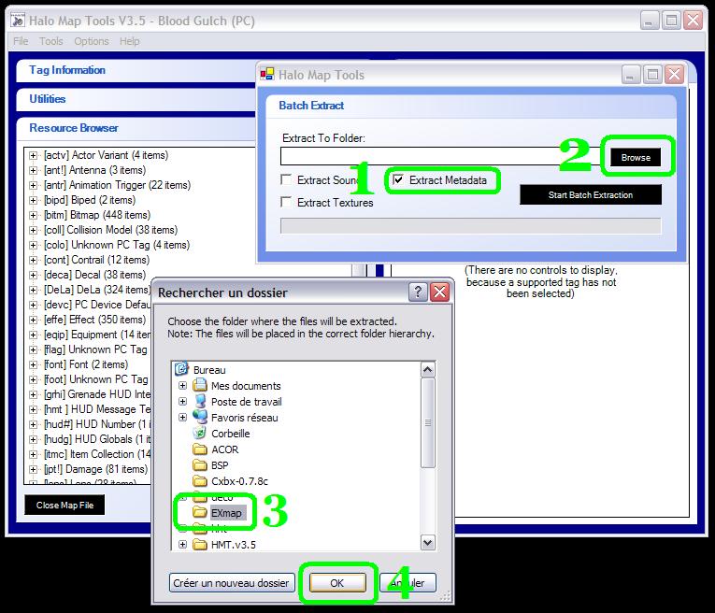Select the BSP folder icon
Screen dimensions: 715x613
coord(200,464)
